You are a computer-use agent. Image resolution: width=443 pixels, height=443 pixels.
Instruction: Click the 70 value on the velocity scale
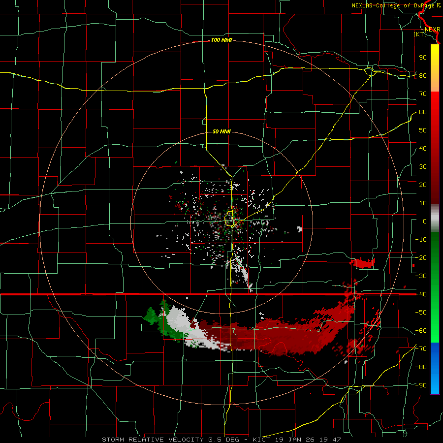(x=423, y=94)
